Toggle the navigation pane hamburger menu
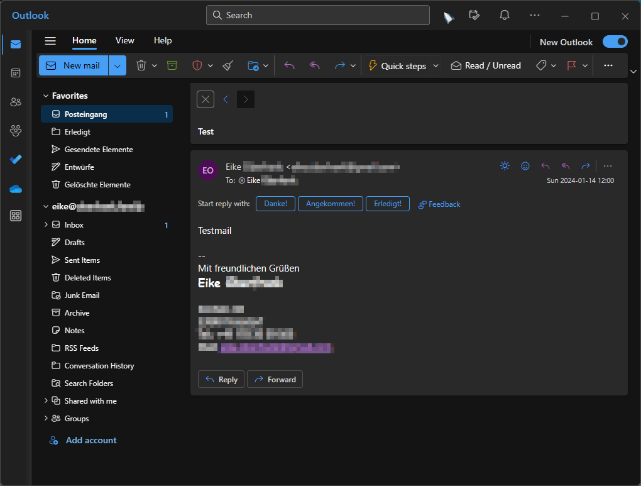 50,40
